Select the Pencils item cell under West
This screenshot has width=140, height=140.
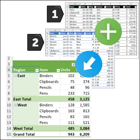45,117
